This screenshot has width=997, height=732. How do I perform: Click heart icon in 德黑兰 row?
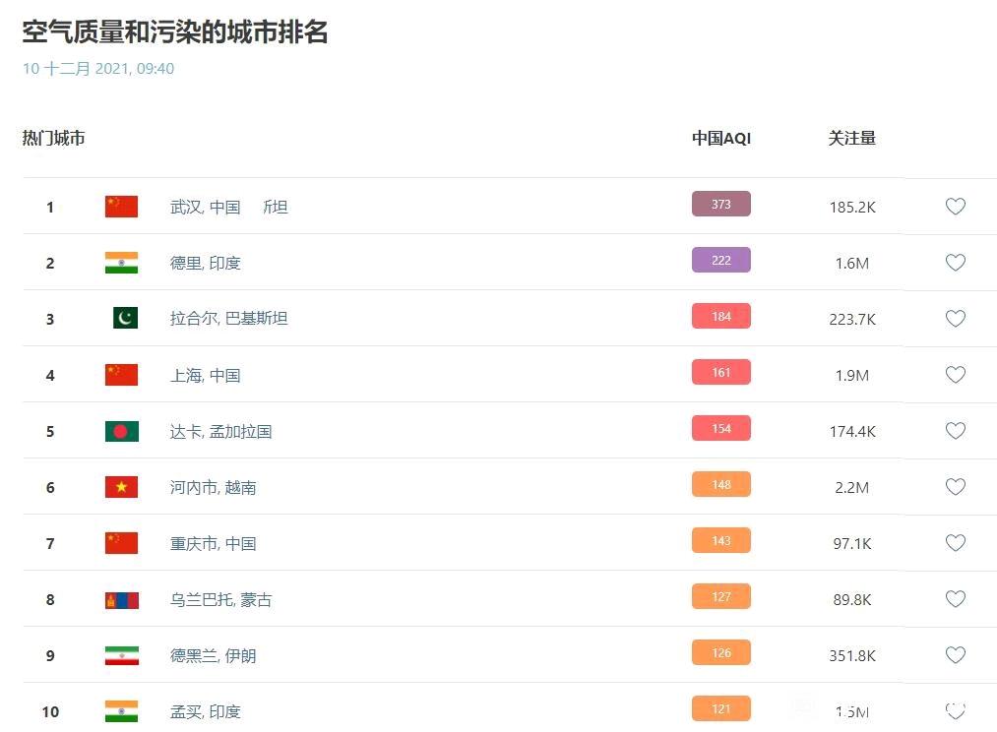point(955,655)
